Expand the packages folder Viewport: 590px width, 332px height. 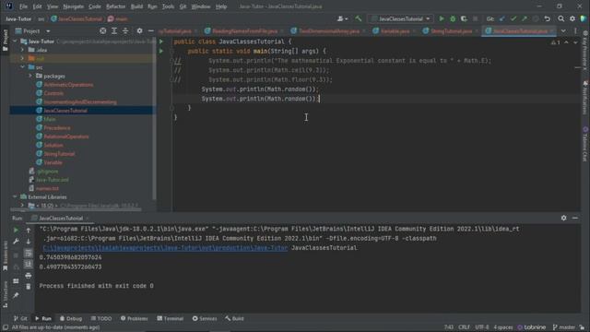(30, 76)
